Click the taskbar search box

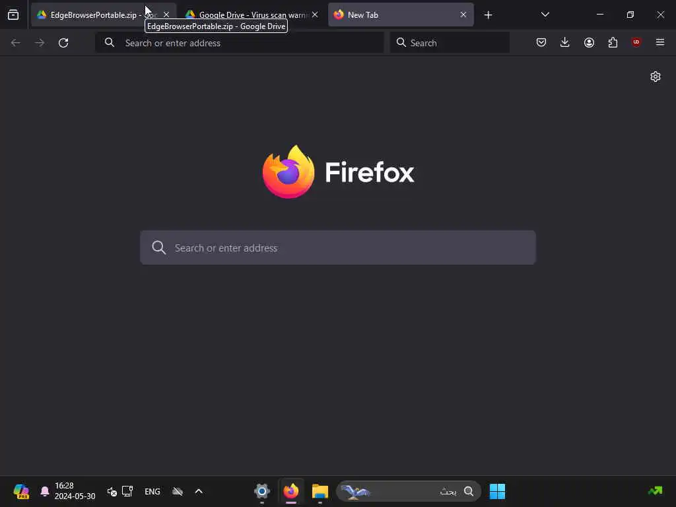(x=408, y=491)
